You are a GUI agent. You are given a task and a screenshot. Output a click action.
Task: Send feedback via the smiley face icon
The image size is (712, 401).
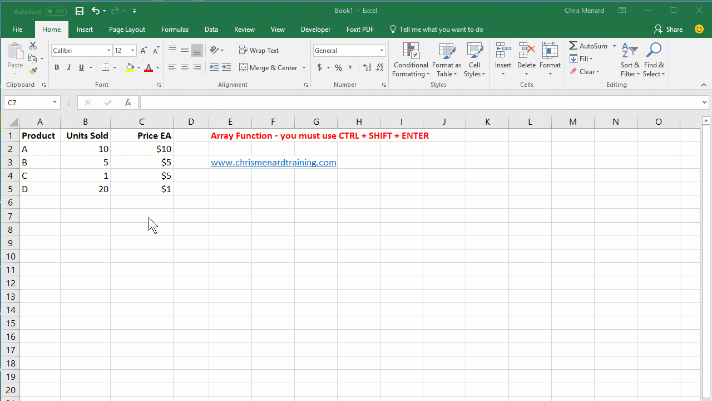[x=699, y=29]
